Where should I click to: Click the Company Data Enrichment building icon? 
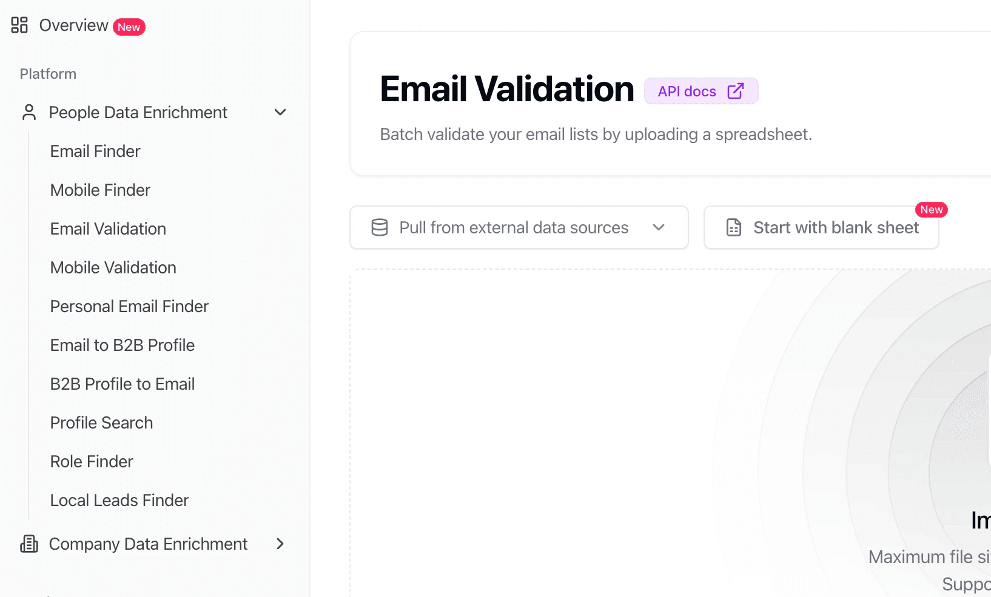tap(29, 544)
